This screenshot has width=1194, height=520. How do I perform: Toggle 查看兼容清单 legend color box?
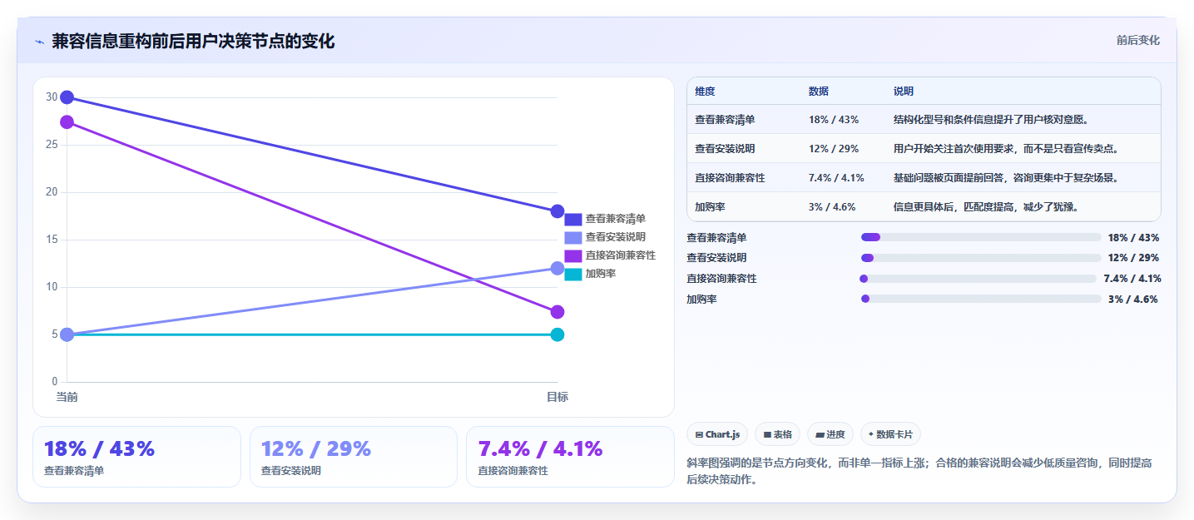pyautogui.click(x=572, y=219)
